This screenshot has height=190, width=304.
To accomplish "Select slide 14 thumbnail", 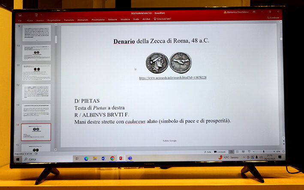I will 36,132.
